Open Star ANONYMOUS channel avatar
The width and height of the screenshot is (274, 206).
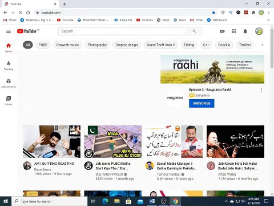pyautogui.click(x=88, y=165)
